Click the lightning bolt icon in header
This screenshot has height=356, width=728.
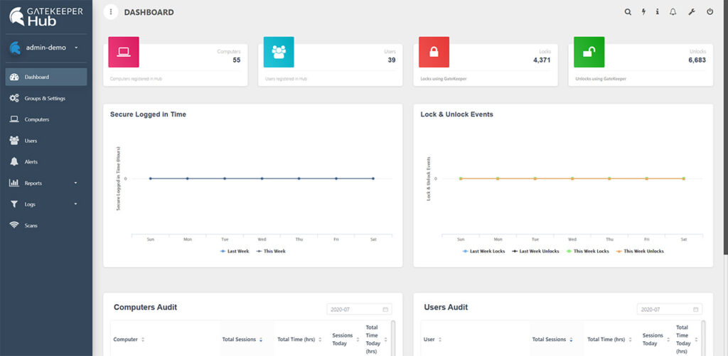pyautogui.click(x=644, y=12)
